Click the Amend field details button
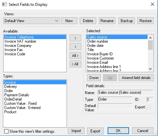 (x=136, y=78)
